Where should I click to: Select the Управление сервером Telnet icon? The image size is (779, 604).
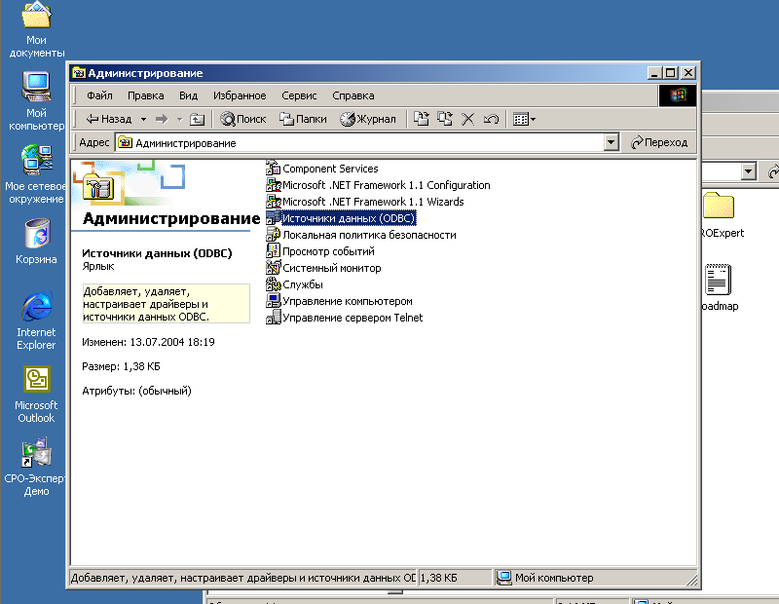pyautogui.click(x=274, y=318)
